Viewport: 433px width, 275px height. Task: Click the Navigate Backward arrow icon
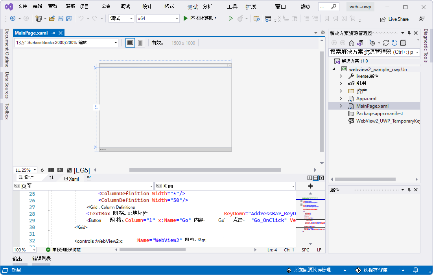click(x=13, y=18)
